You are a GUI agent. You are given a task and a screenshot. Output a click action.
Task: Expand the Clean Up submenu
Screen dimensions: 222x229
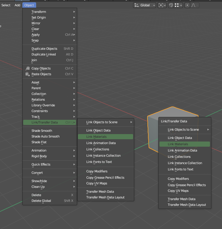click(50, 187)
